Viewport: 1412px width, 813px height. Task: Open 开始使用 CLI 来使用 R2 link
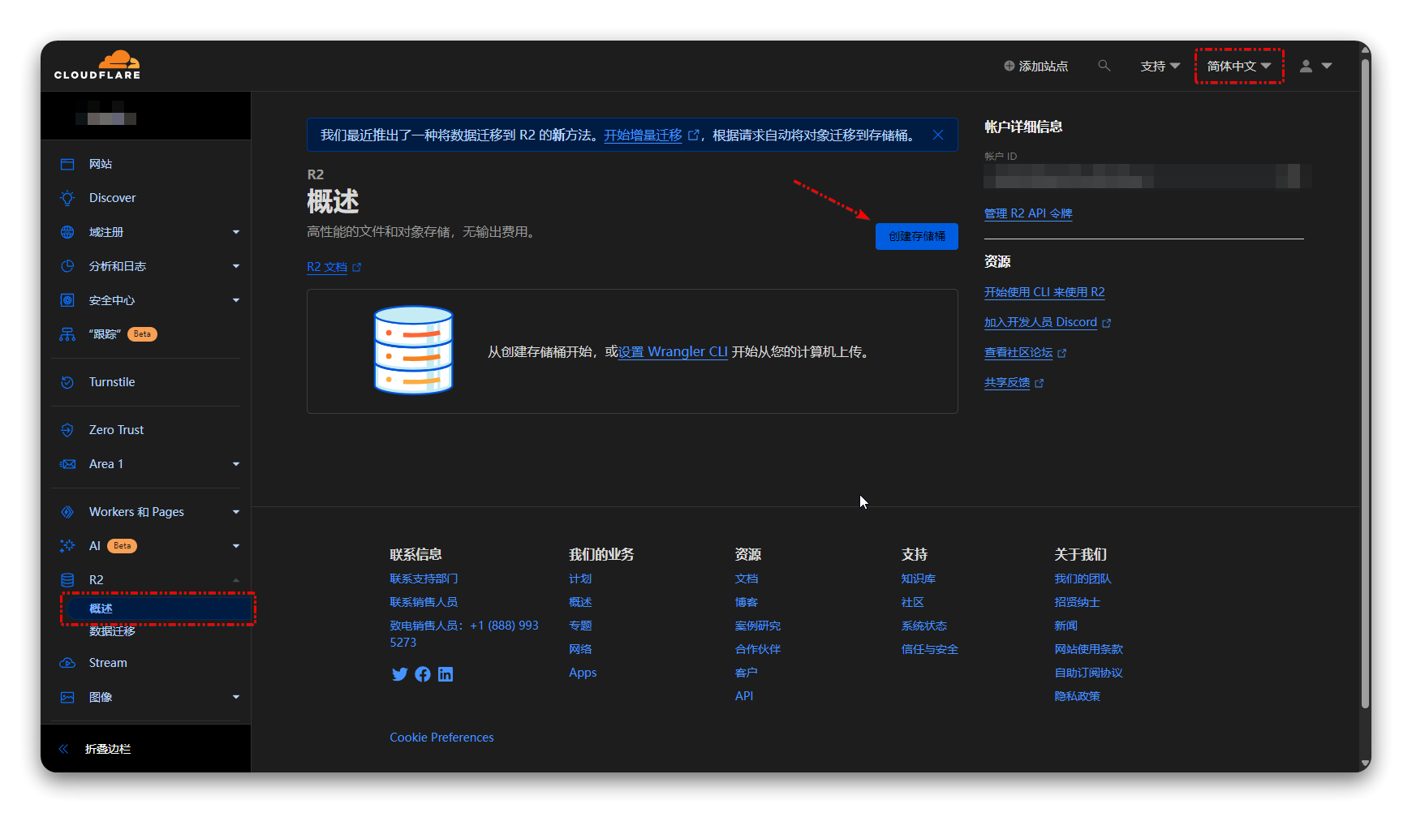[x=1044, y=292]
